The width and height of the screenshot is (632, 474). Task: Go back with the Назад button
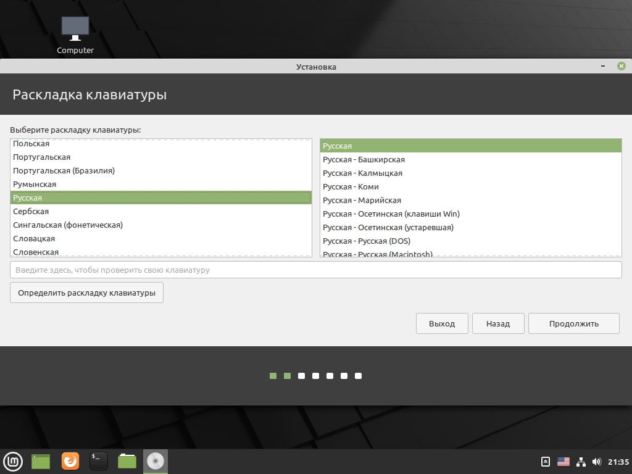pyautogui.click(x=498, y=323)
